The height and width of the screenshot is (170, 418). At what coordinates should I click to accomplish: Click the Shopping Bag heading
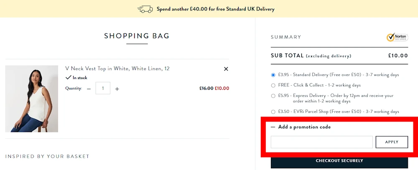pos(137,36)
